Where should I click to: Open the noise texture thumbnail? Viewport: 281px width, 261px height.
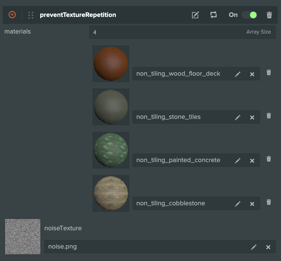click(x=22, y=236)
